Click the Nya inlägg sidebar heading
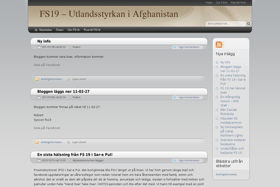The height and width of the screenshot is (187, 280). coord(225,54)
